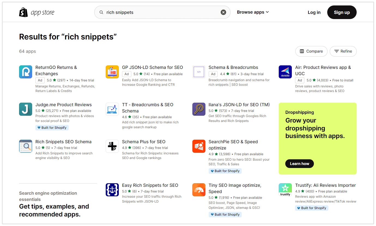The image size is (376, 226).
Task: Click the SearchPie SEO app icon
Action: pos(199,146)
